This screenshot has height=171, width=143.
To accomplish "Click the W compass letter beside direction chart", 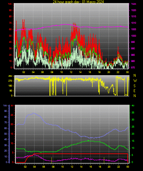I will pos(135,81).
